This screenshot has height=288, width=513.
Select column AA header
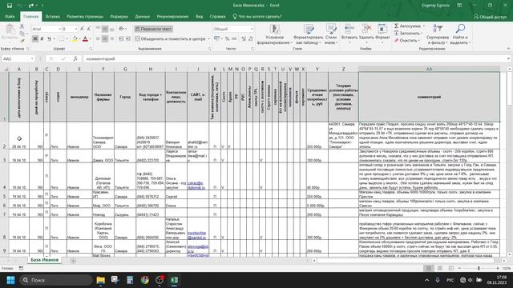pyautogui.click(x=429, y=69)
